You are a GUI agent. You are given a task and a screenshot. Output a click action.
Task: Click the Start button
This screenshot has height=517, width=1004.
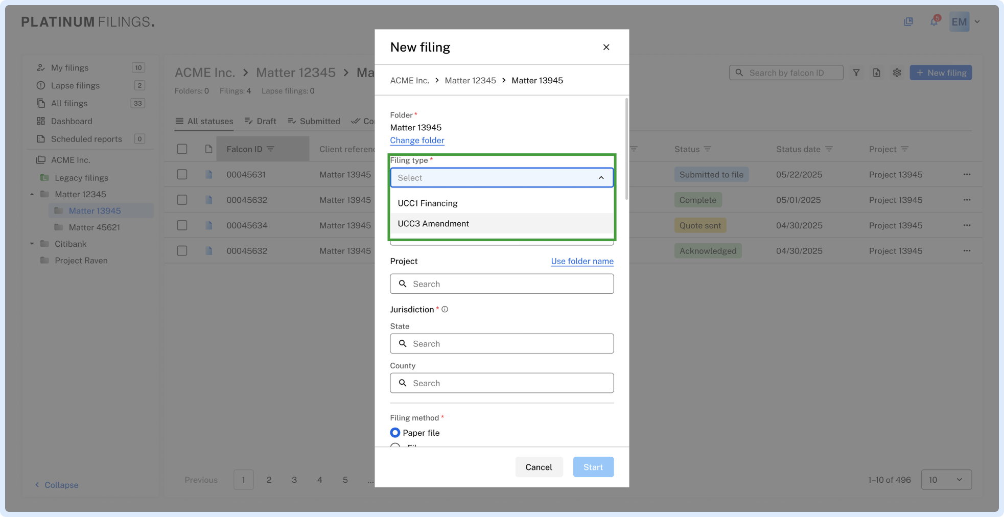tap(593, 467)
